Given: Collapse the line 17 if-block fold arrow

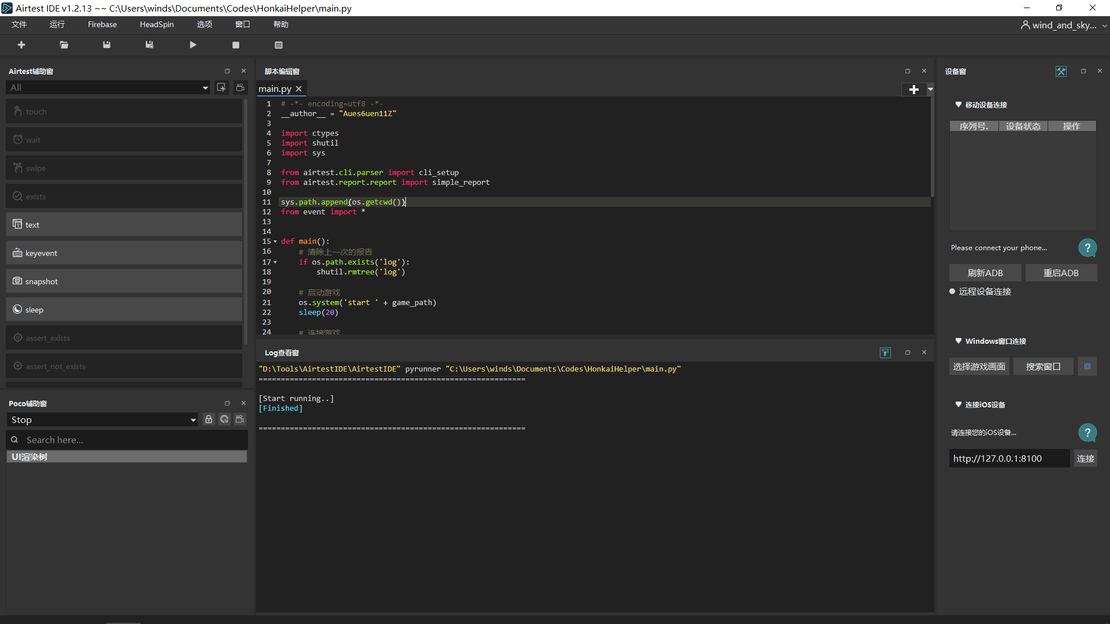Looking at the screenshot, I should (x=275, y=262).
